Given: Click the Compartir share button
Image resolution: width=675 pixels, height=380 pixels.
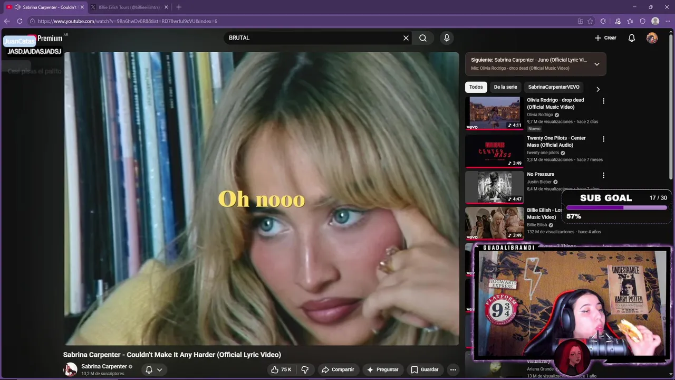Looking at the screenshot, I should tap(337, 369).
